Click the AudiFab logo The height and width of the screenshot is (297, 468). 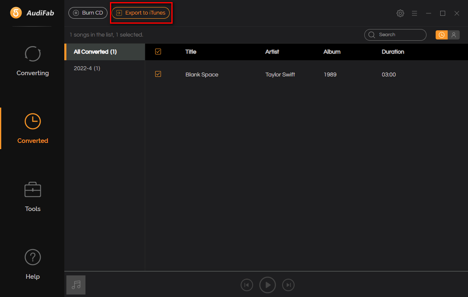click(32, 13)
